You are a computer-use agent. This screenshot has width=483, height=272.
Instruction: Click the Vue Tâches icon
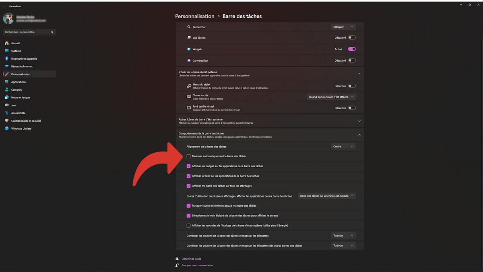pyautogui.click(x=189, y=37)
